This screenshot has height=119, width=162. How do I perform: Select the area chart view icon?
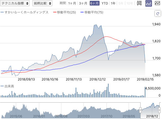point(148,3)
